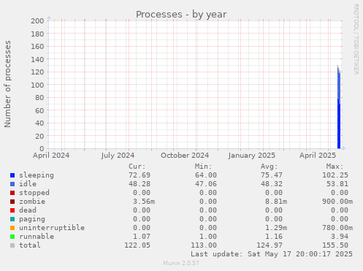Screen dimensions: 363x271
Task: Click total average value 124.97
Action: tap(270, 245)
